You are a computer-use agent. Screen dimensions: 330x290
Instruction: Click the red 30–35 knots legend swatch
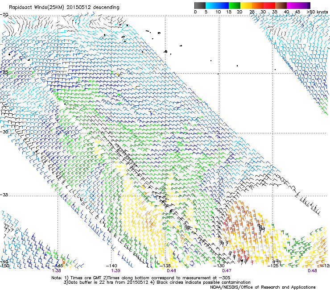click(269, 5)
